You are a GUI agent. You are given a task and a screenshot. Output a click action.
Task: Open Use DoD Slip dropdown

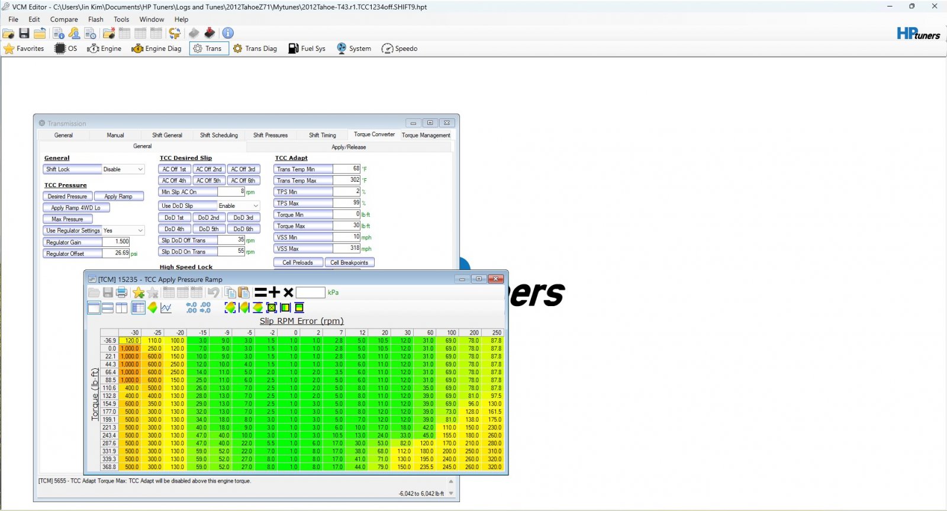(239, 206)
